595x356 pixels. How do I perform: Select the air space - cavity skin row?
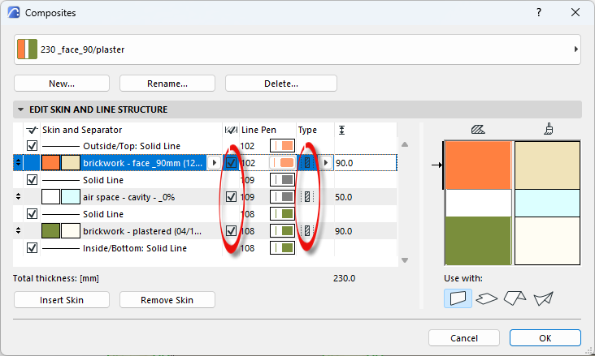205,197
